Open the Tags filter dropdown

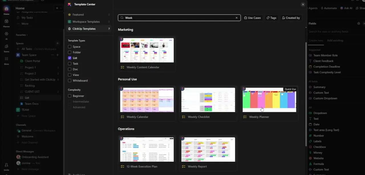point(271,18)
